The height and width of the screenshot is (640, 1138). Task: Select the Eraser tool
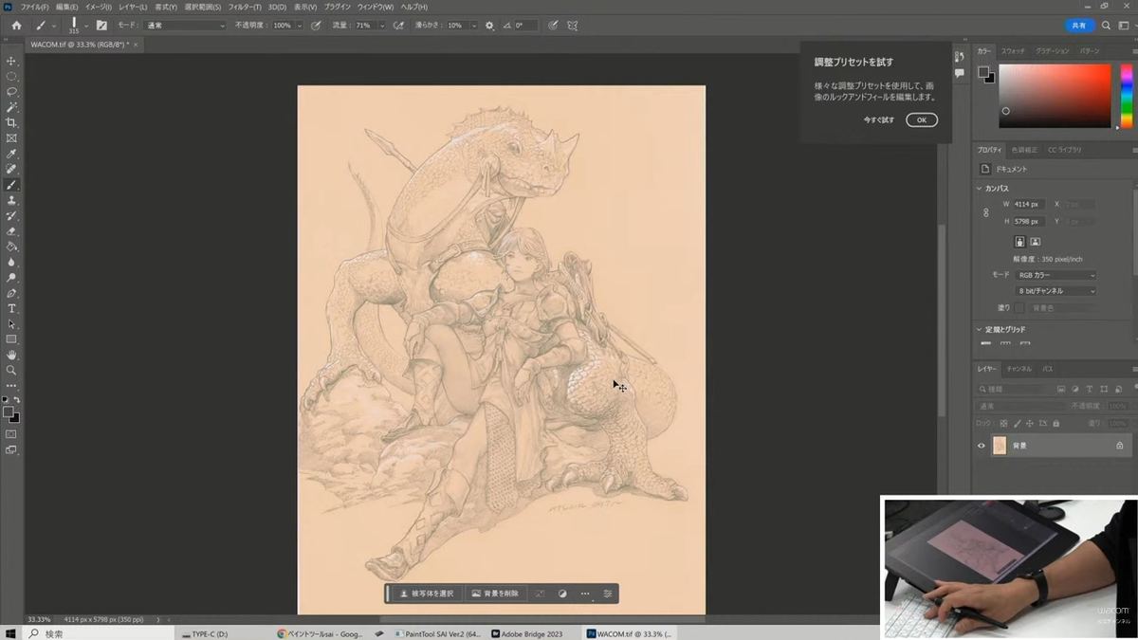click(11, 230)
